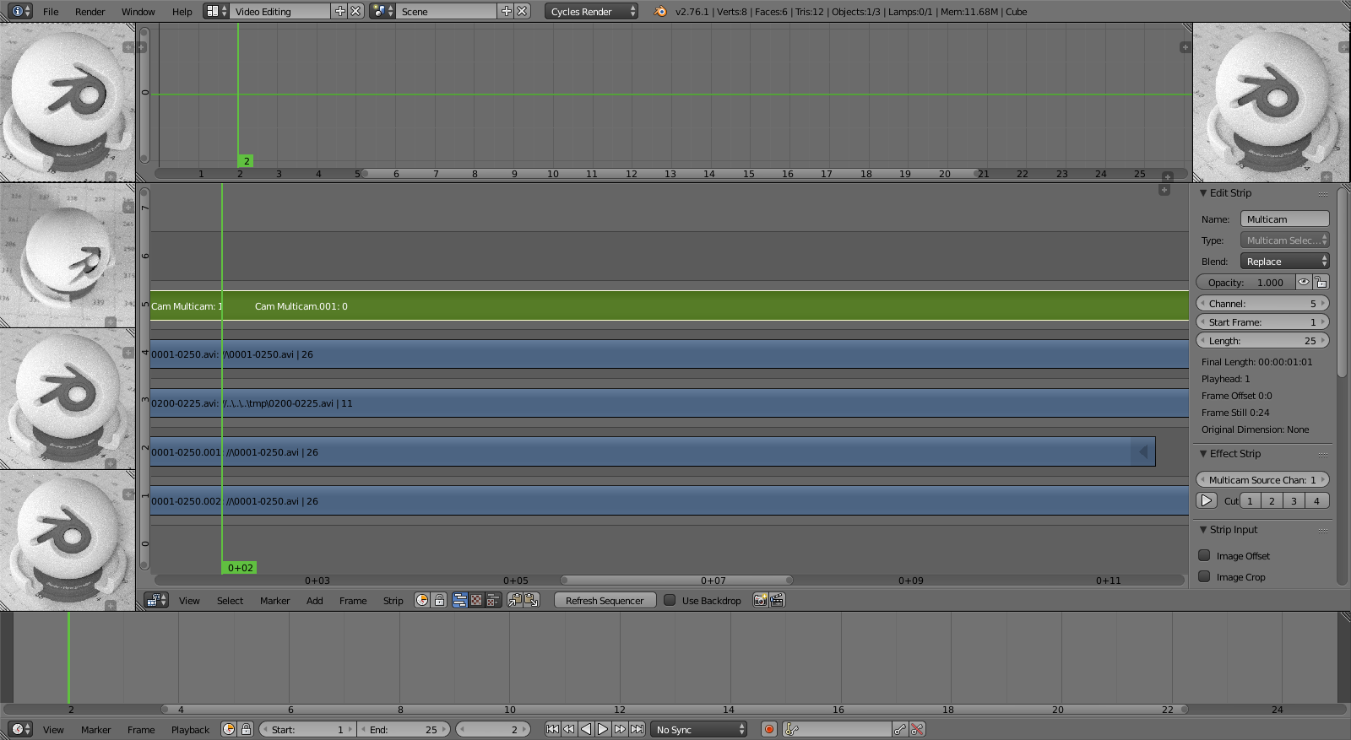Screen dimensions: 1351x740
Task: Jump to the first frame of playback
Action: 552,730
